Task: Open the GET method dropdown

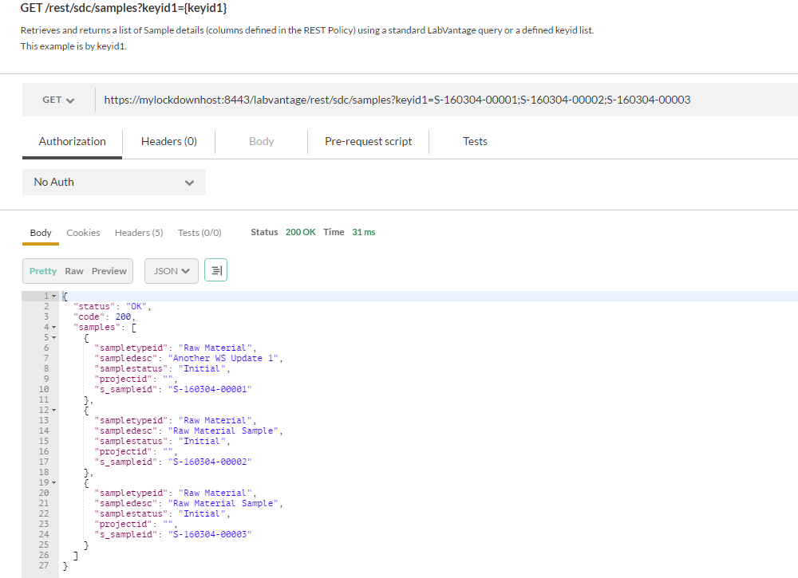Action: 58,100
